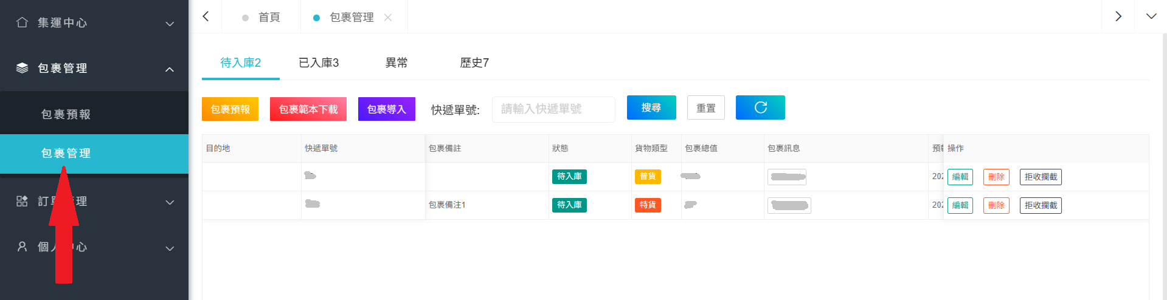Click the 訂單管理 grid icon in sidebar
The width and height of the screenshot is (1167, 300).
click(23, 201)
